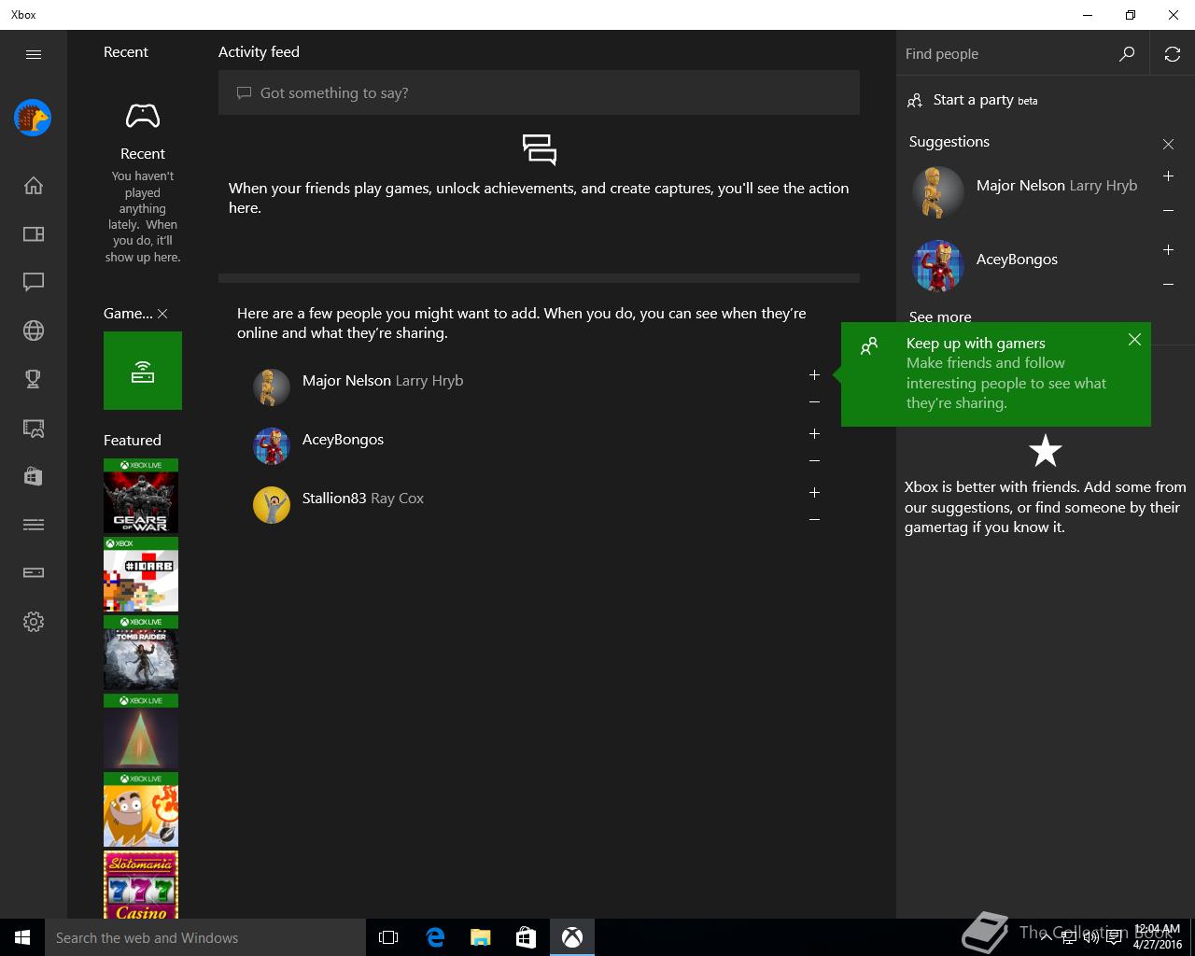
Task: Open Windows Store from taskbar
Action: click(527, 937)
